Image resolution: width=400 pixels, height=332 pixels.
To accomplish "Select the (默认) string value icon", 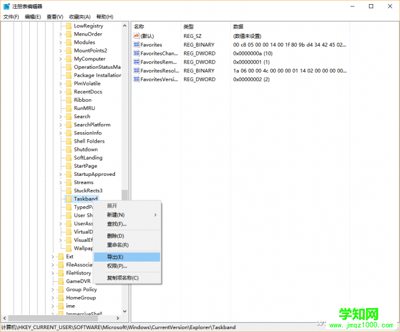I will pos(137,36).
